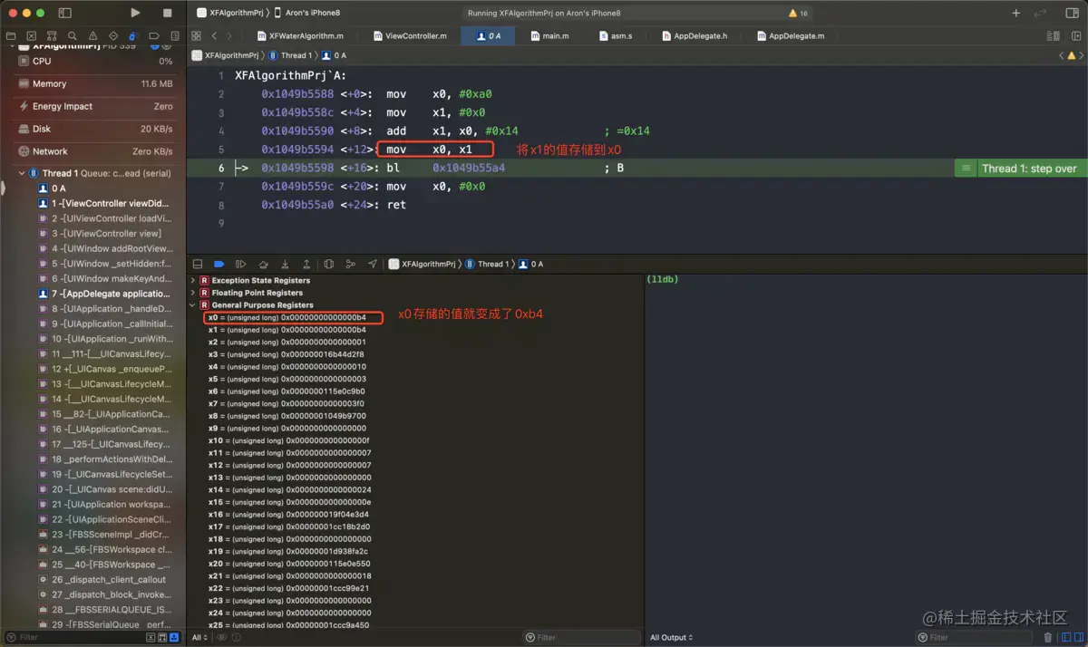
Task: Toggle breakpoints activation in debug bar
Action: [219, 264]
